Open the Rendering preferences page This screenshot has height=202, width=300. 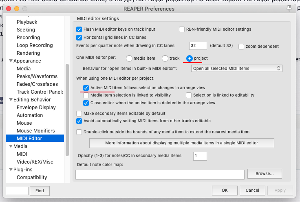[x=28, y=53]
